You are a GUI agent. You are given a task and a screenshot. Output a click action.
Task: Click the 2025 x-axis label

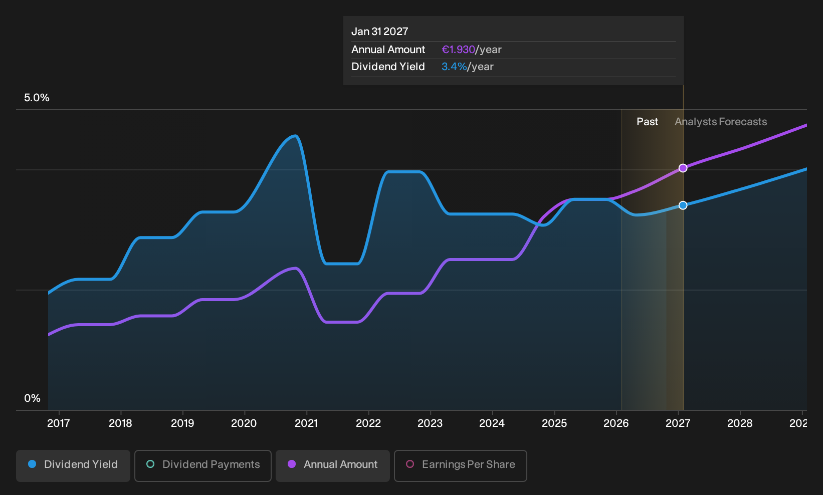pyautogui.click(x=554, y=423)
